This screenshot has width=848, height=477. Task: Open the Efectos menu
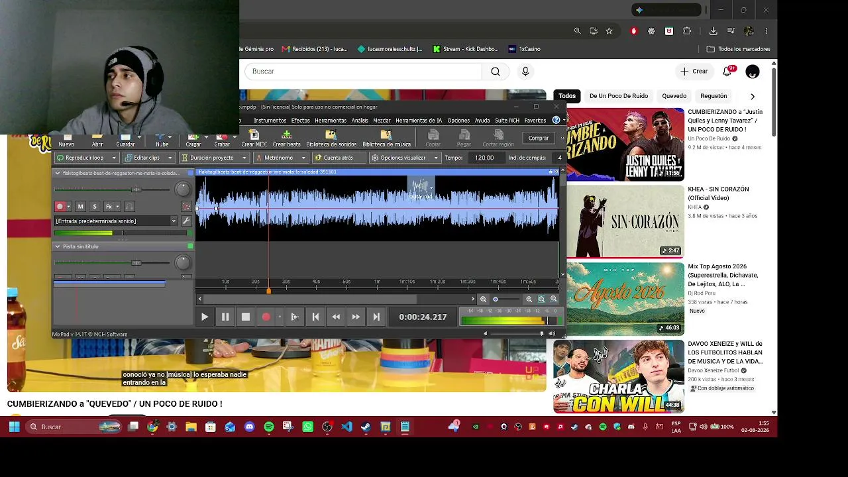pyautogui.click(x=301, y=121)
